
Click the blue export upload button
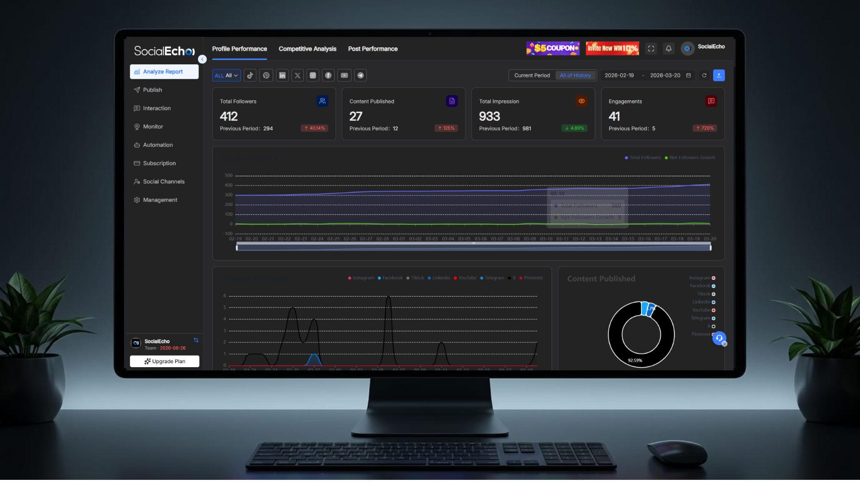718,76
